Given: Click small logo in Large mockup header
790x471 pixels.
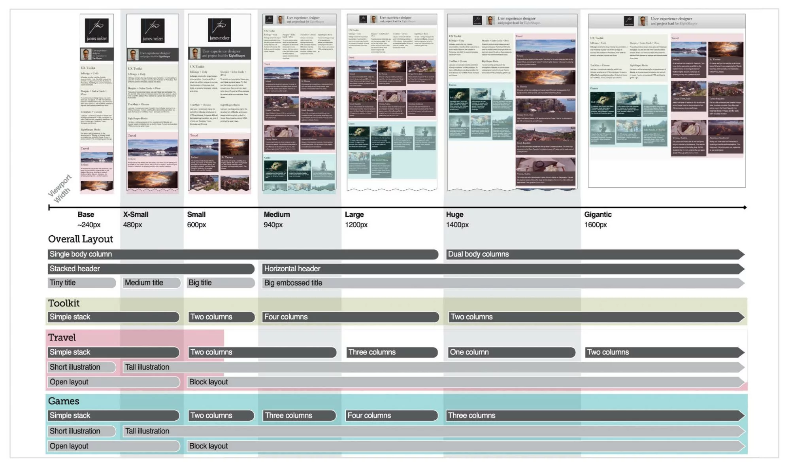Looking at the screenshot, I should (x=363, y=19).
